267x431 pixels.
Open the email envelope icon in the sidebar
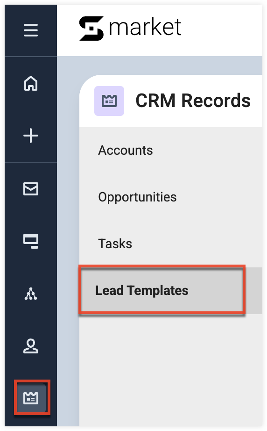31,189
